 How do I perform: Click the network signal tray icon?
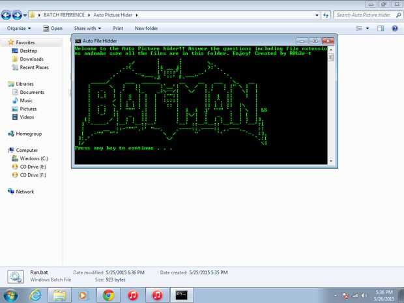[355, 295]
